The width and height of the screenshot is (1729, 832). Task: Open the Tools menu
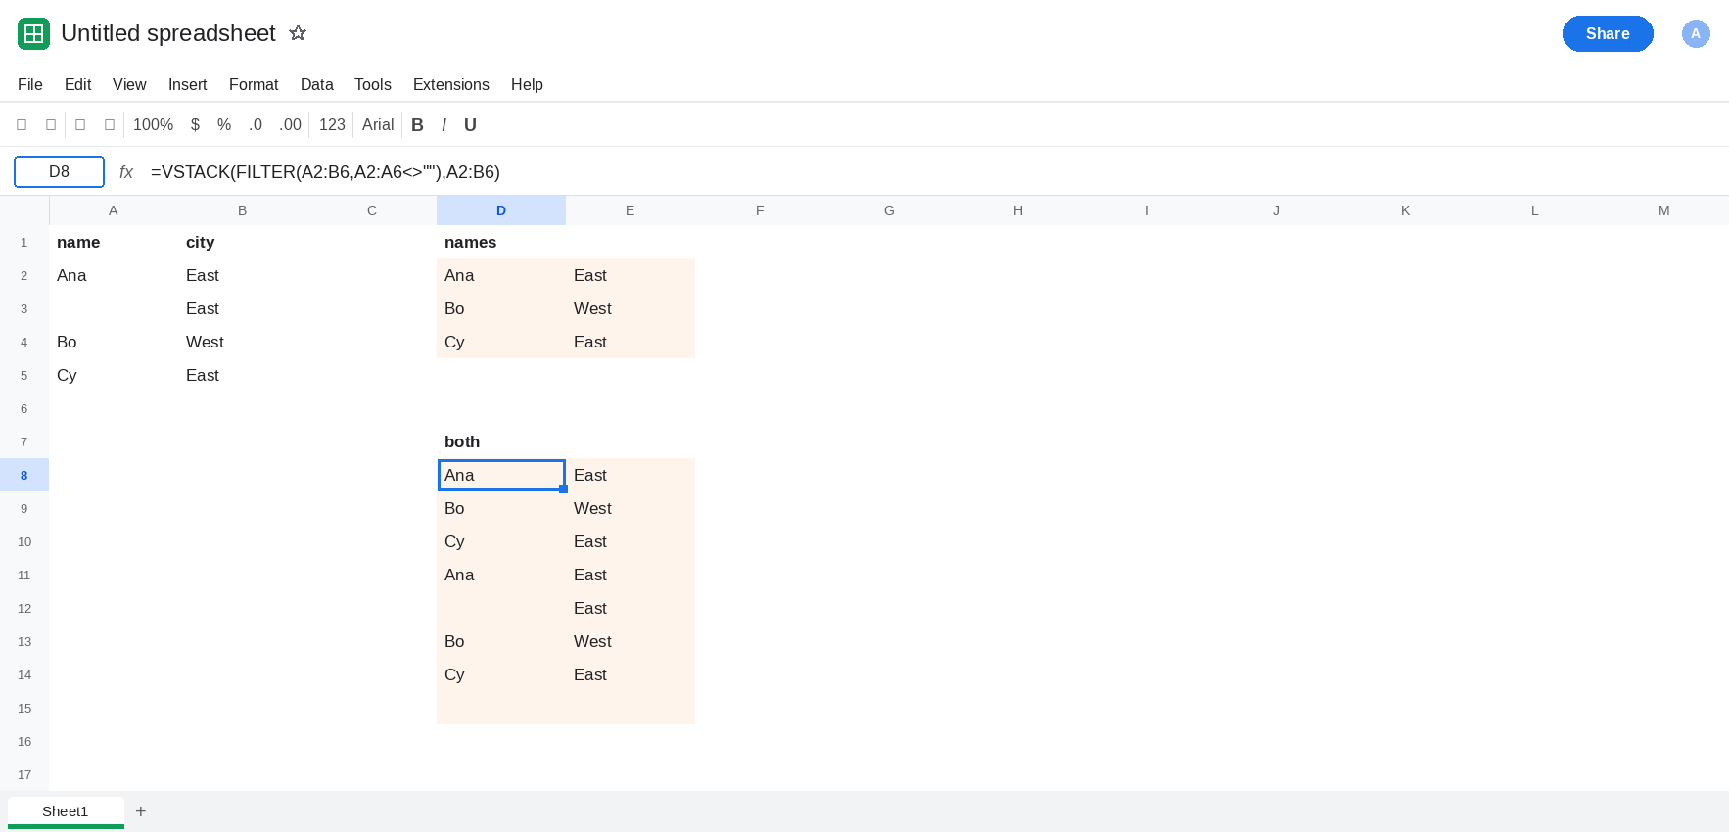click(372, 85)
